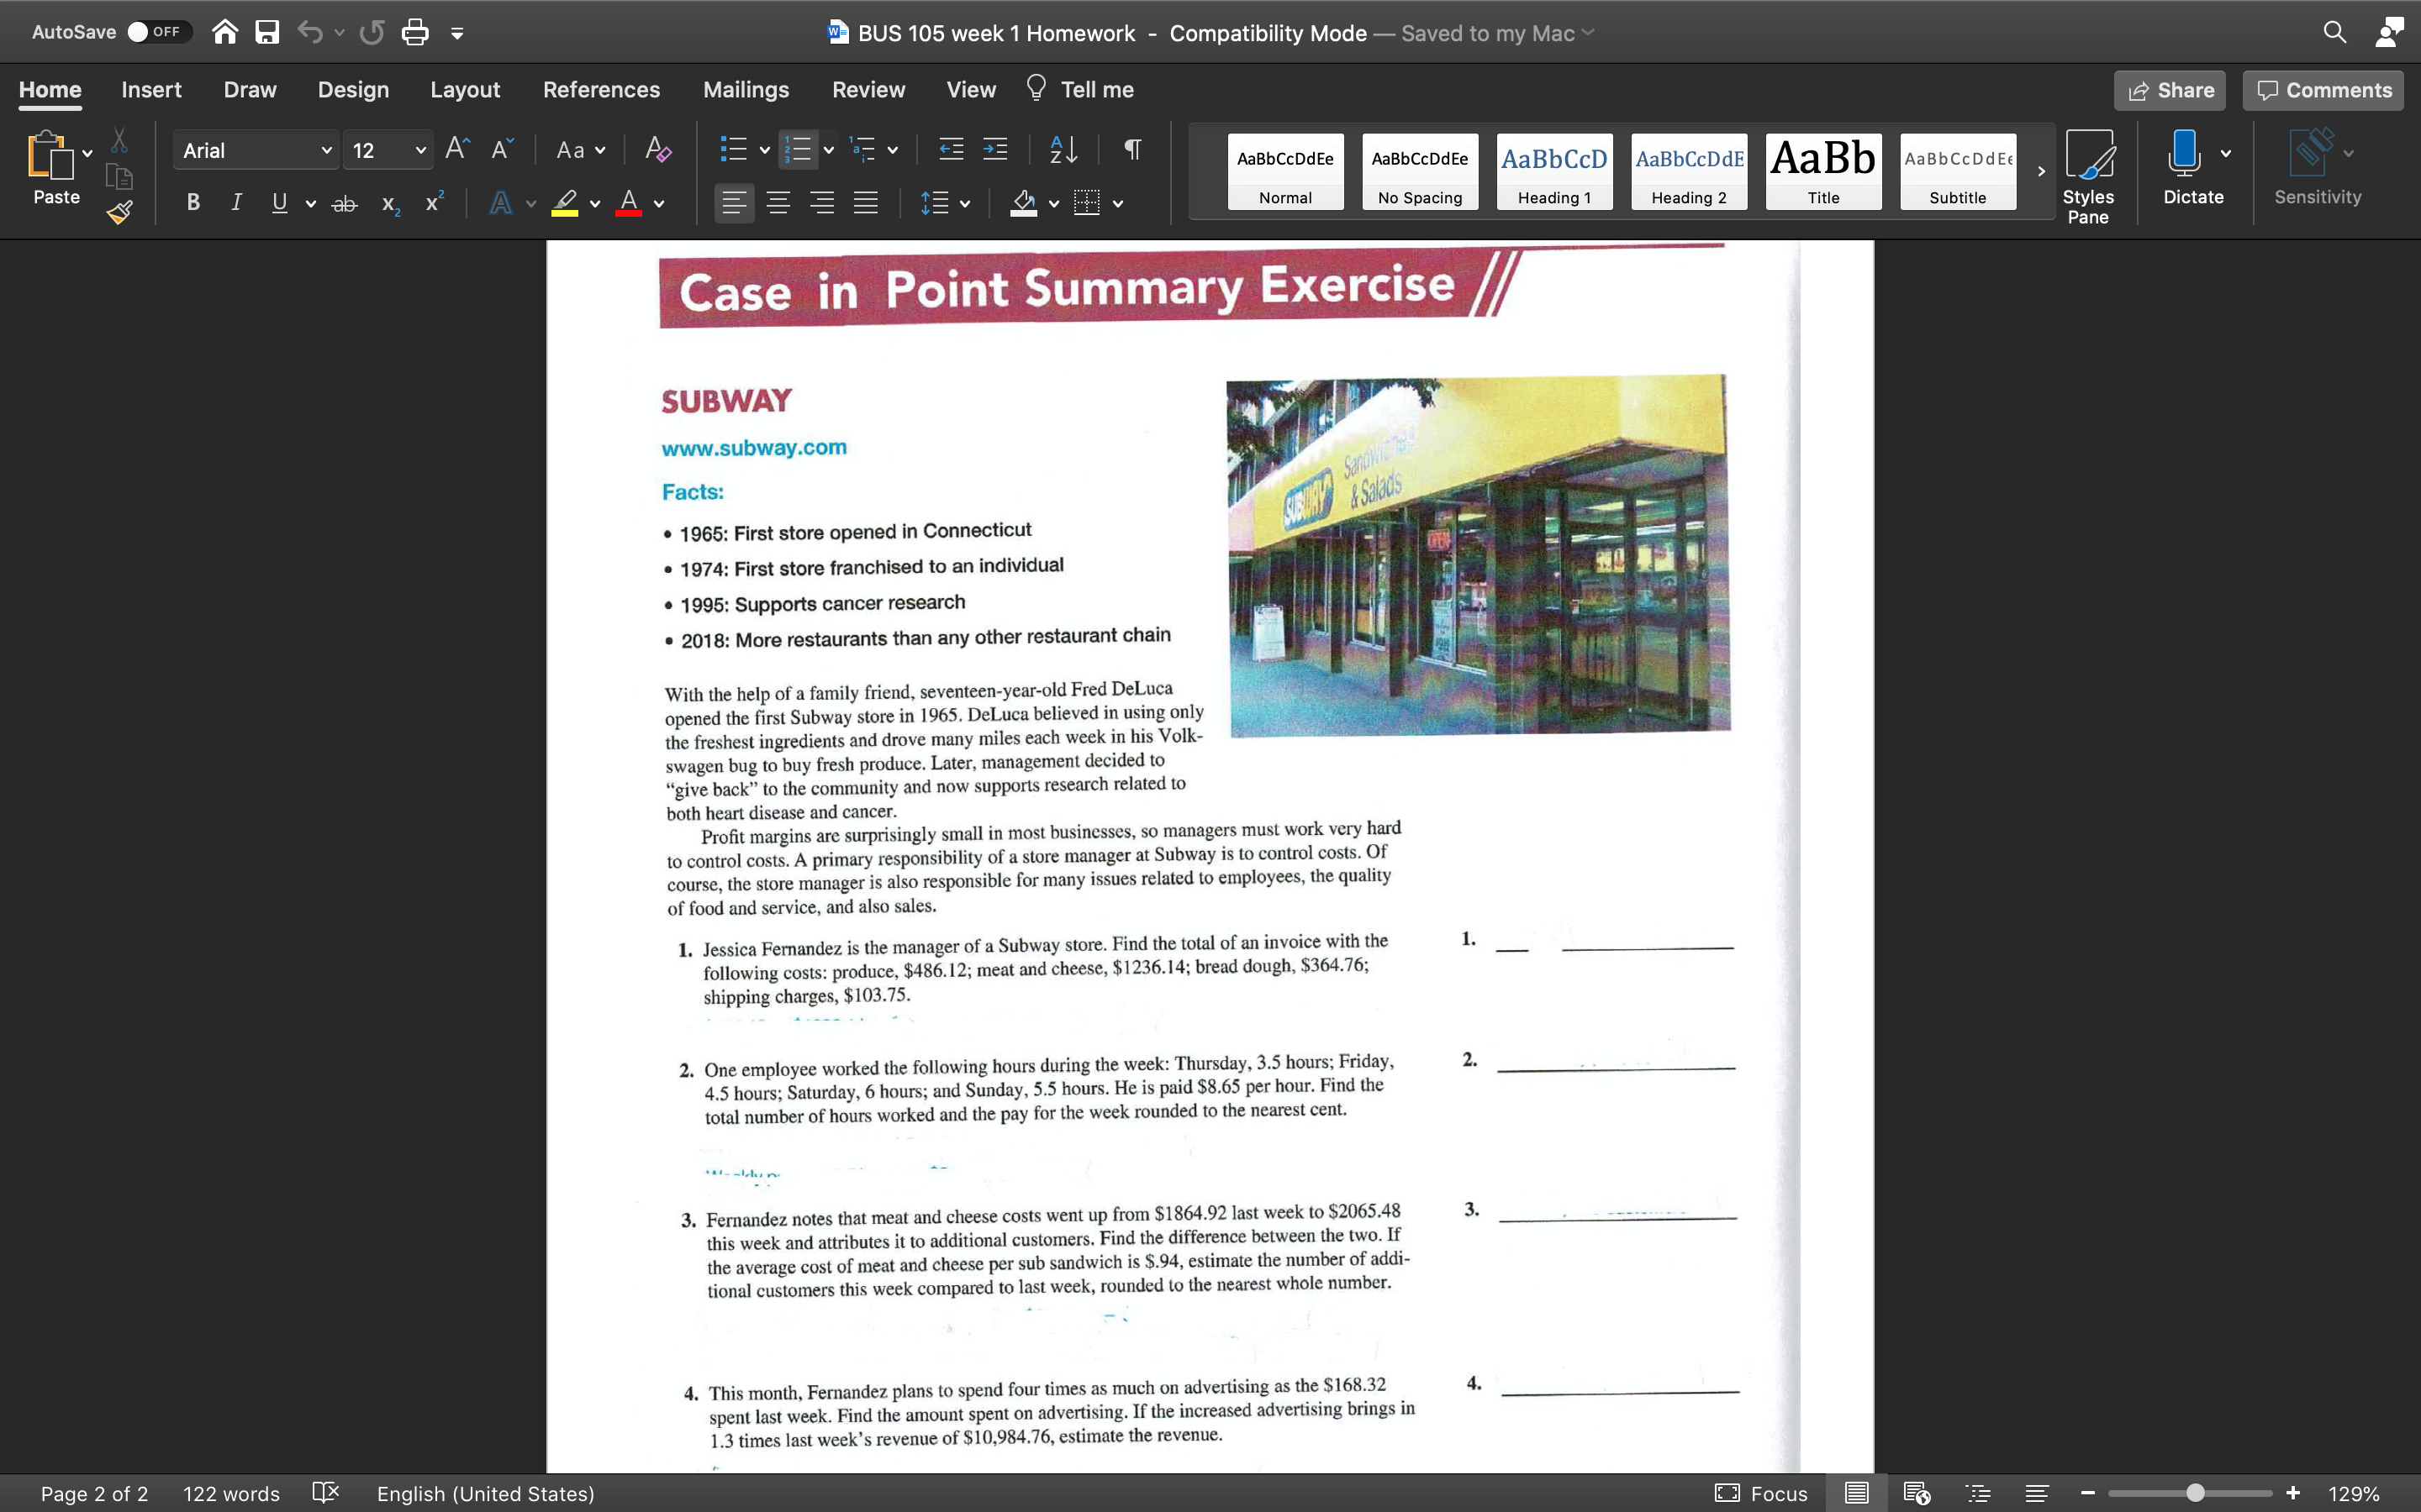The height and width of the screenshot is (1512, 2421).
Task: Click the Share button
Action: pos(2170,90)
